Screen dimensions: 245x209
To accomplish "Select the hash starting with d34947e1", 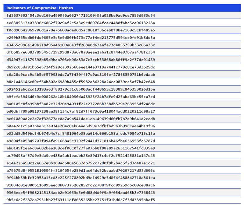I will tap(81, 60).
